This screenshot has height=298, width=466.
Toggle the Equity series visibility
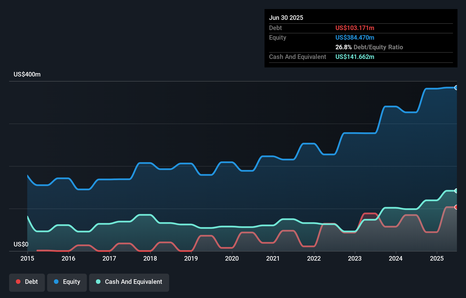67,282
